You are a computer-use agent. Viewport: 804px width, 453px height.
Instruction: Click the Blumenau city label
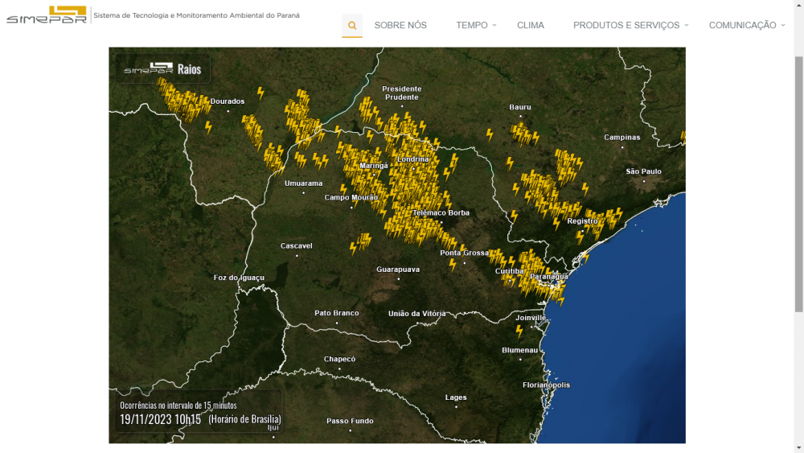click(x=519, y=350)
